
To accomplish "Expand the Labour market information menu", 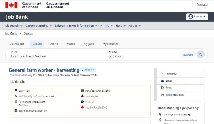I will (x=76, y=26).
